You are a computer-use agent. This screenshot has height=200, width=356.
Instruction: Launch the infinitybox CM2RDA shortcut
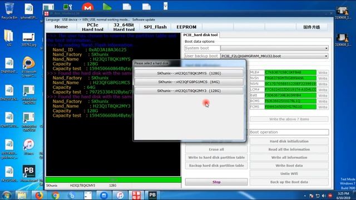coord(28,94)
